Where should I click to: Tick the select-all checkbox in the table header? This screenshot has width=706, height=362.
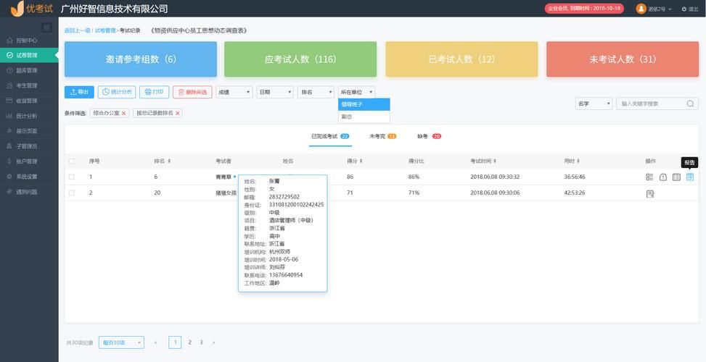[x=72, y=161]
